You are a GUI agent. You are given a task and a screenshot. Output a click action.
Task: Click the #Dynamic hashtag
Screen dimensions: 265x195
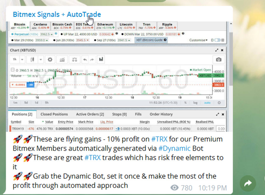coord(175,148)
